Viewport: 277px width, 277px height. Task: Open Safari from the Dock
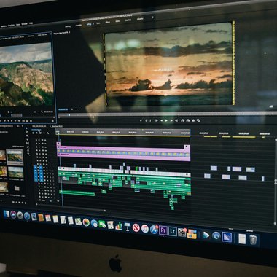(x=27, y=216)
